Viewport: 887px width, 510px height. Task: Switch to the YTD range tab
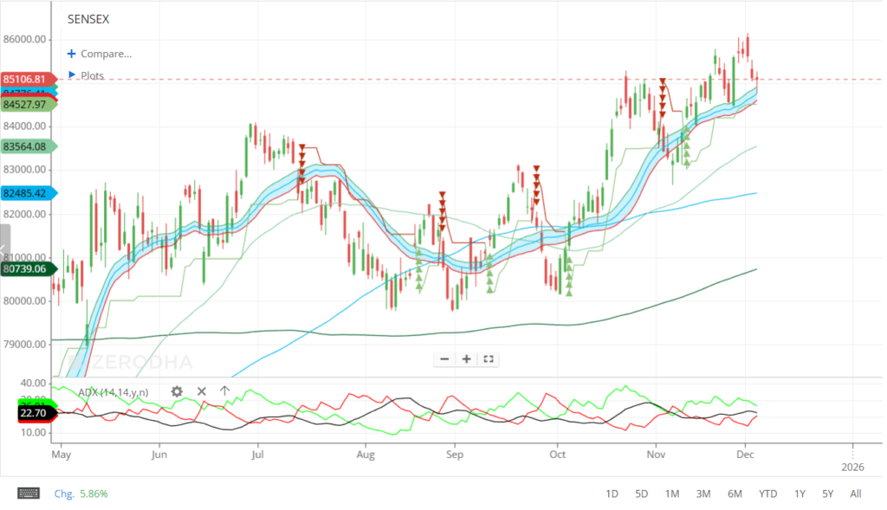coord(767,493)
